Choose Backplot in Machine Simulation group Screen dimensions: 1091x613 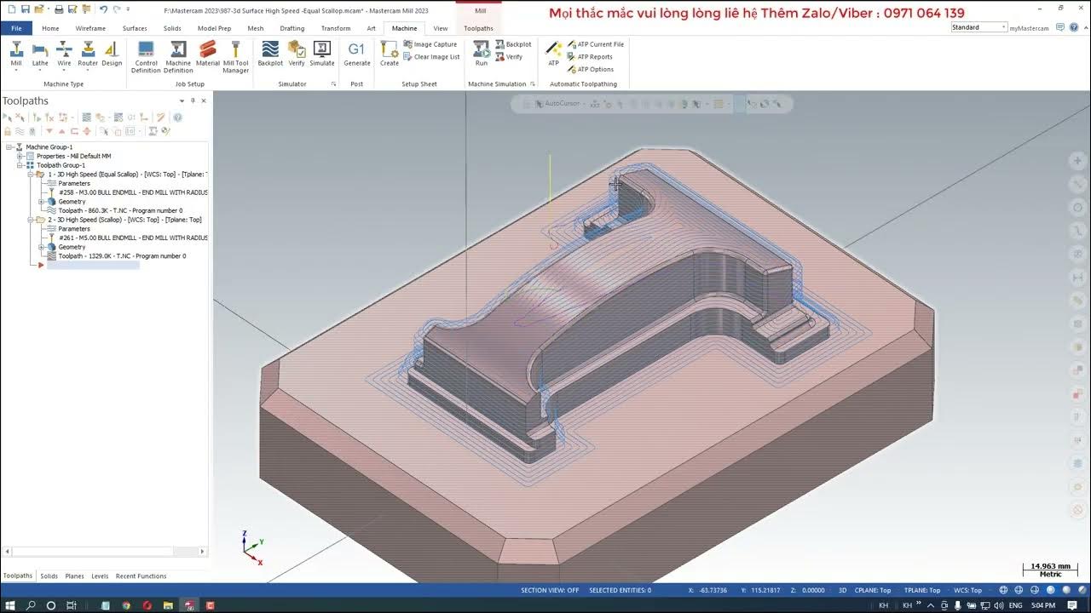click(513, 44)
